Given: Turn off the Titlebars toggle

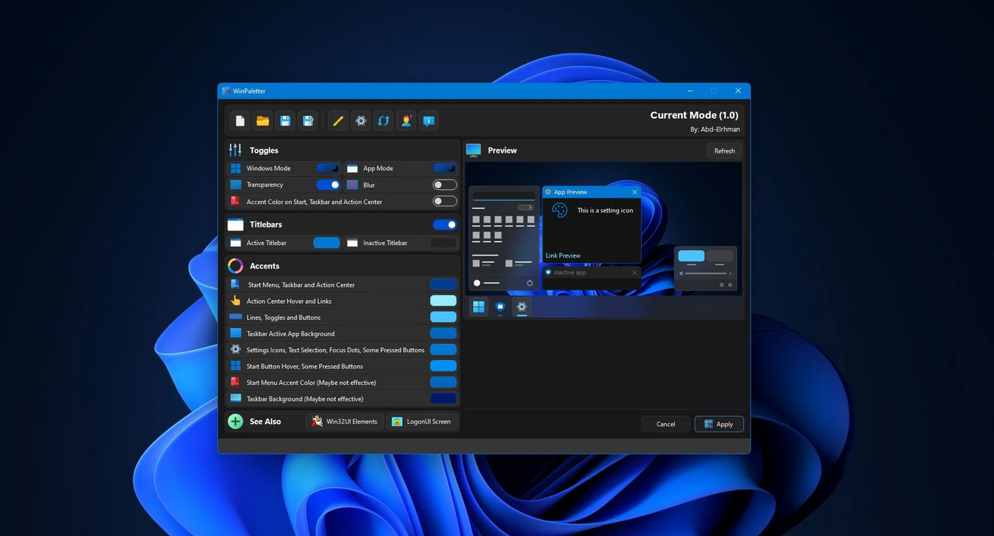Looking at the screenshot, I should (x=444, y=225).
